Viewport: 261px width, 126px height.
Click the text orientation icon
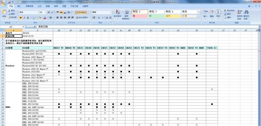69,12
